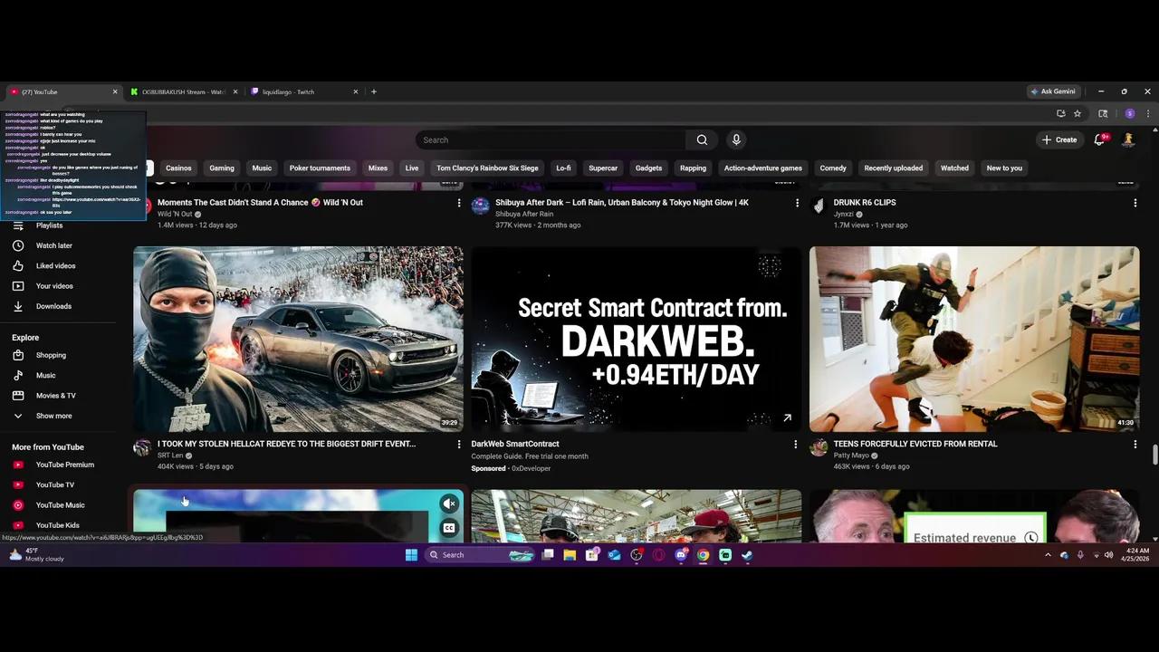Screen dimensions: 1159x652
Task: Open options for Shibuya After Dark video
Action: click(x=797, y=203)
